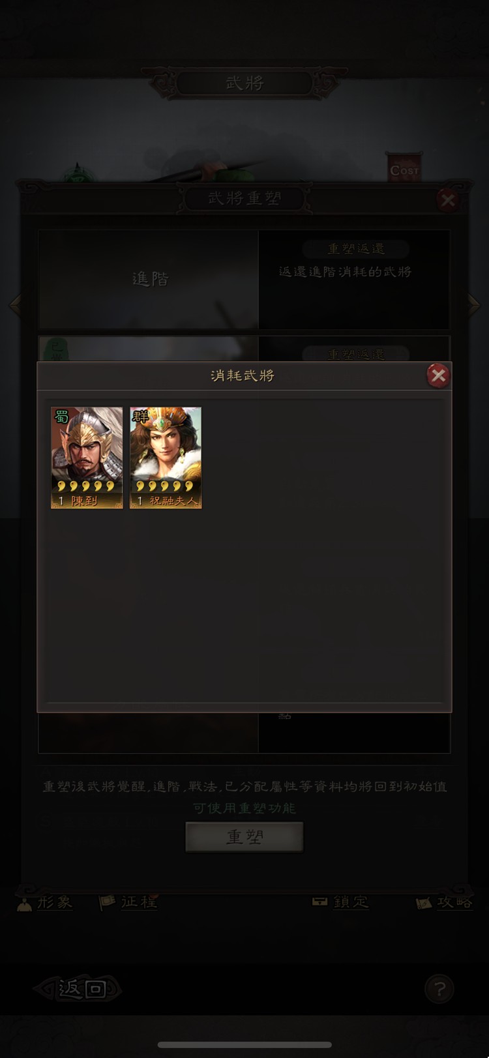Open the 攻略 strategy guide icon
The width and height of the screenshot is (489, 1058).
(x=444, y=902)
